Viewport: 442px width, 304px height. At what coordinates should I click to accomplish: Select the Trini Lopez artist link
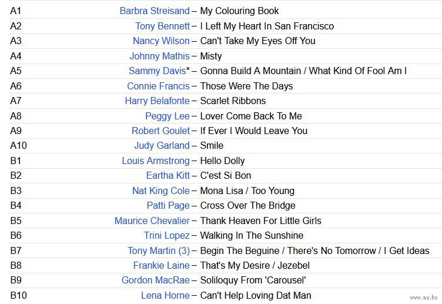(166, 235)
